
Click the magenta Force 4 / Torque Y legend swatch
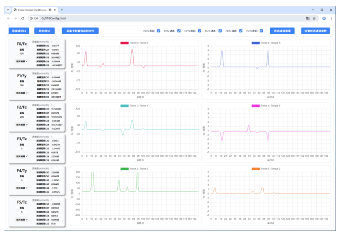pyautogui.click(x=255, y=106)
